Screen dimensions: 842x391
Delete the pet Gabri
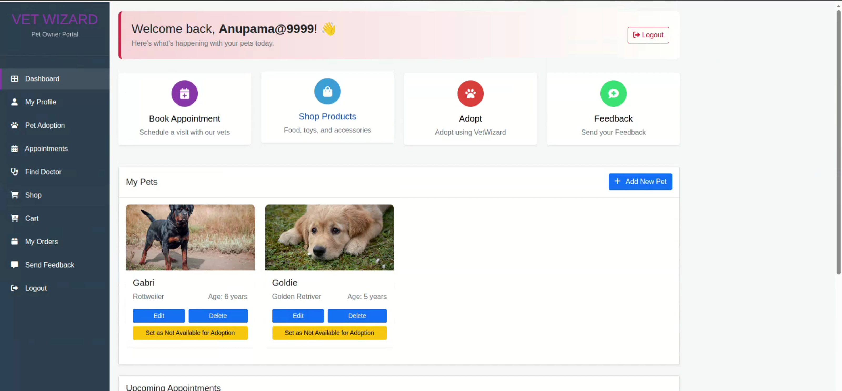click(x=218, y=315)
